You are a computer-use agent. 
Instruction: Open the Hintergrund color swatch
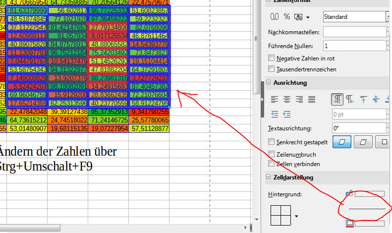(370, 194)
